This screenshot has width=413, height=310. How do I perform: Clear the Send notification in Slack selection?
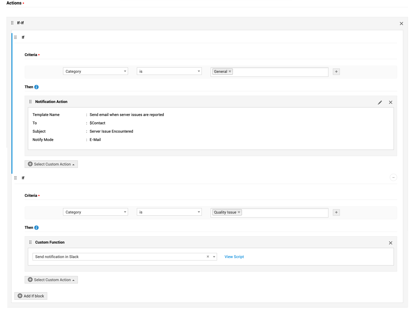(208, 257)
